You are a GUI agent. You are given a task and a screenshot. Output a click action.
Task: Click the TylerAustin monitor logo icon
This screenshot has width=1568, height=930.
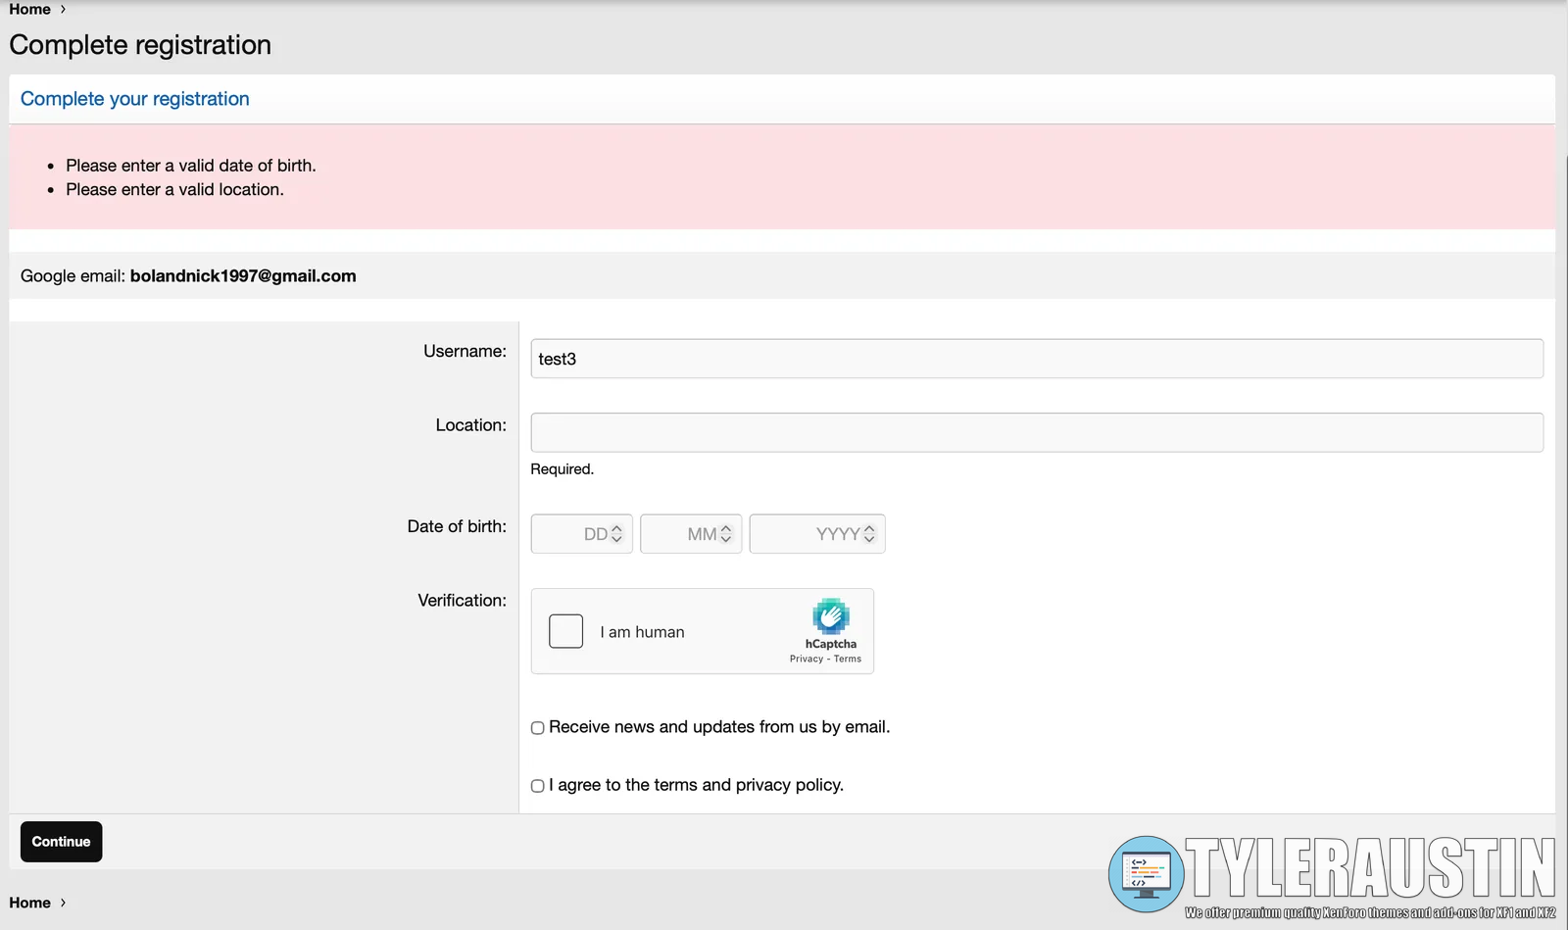pyautogui.click(x=1145, y=872)
